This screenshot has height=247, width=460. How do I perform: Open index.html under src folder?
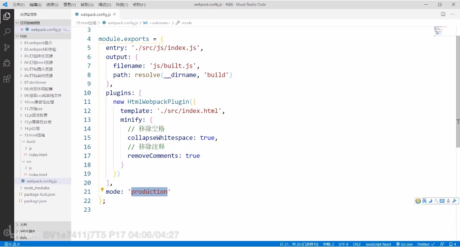click(x=43, y=174)
